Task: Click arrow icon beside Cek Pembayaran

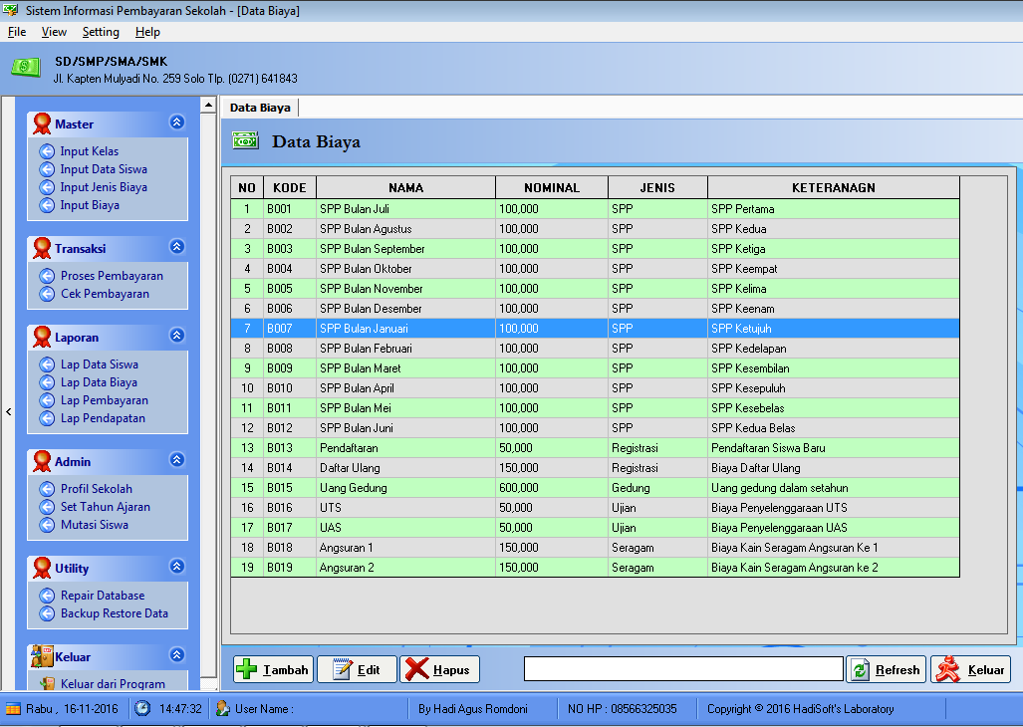Action: [47, 294]
